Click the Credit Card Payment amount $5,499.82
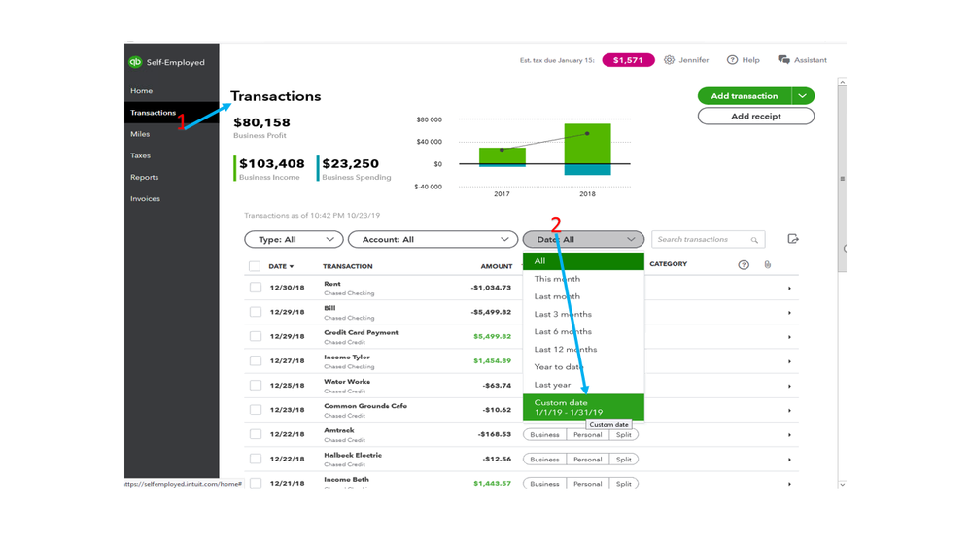This screenshot has height=546, width=971. tap(493, 337)
